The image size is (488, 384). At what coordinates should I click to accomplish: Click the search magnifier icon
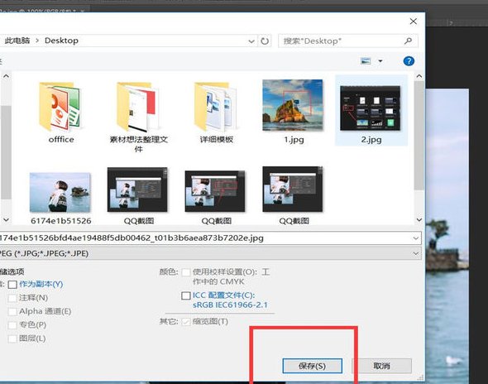[x=408, y=41]
